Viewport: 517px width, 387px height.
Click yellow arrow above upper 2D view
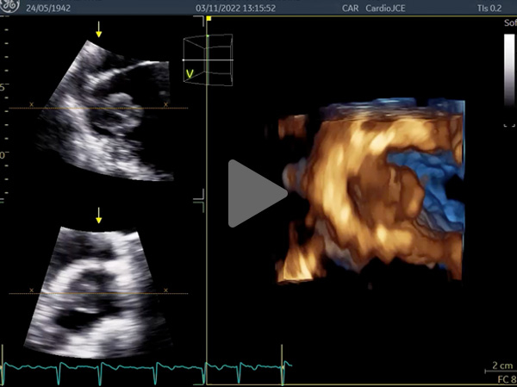click(x=99, y=32)
